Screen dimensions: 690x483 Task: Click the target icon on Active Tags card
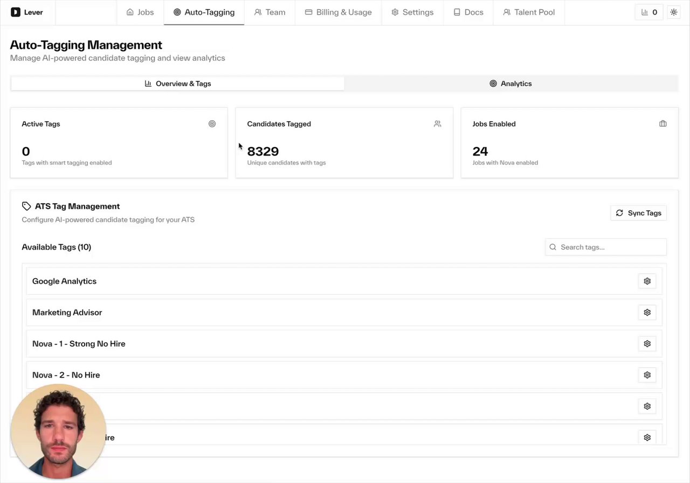212,123
